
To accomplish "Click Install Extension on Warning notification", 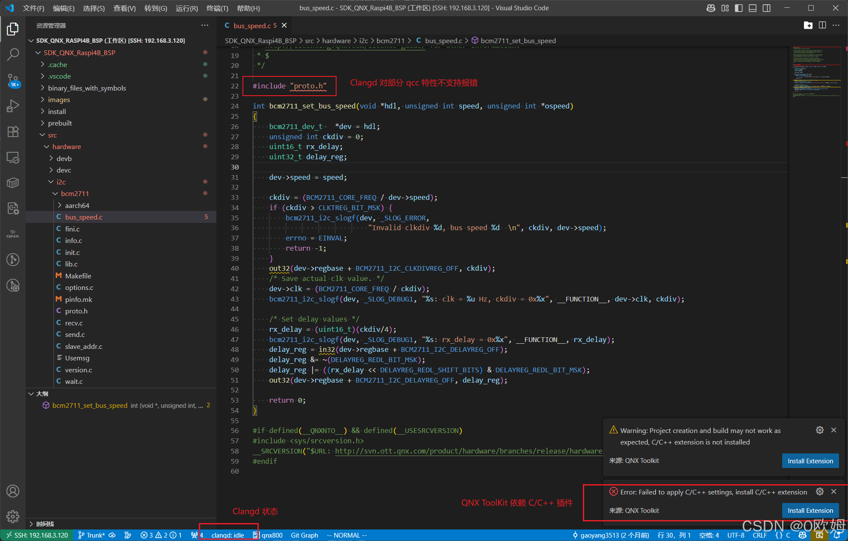I will pos(810,461).
